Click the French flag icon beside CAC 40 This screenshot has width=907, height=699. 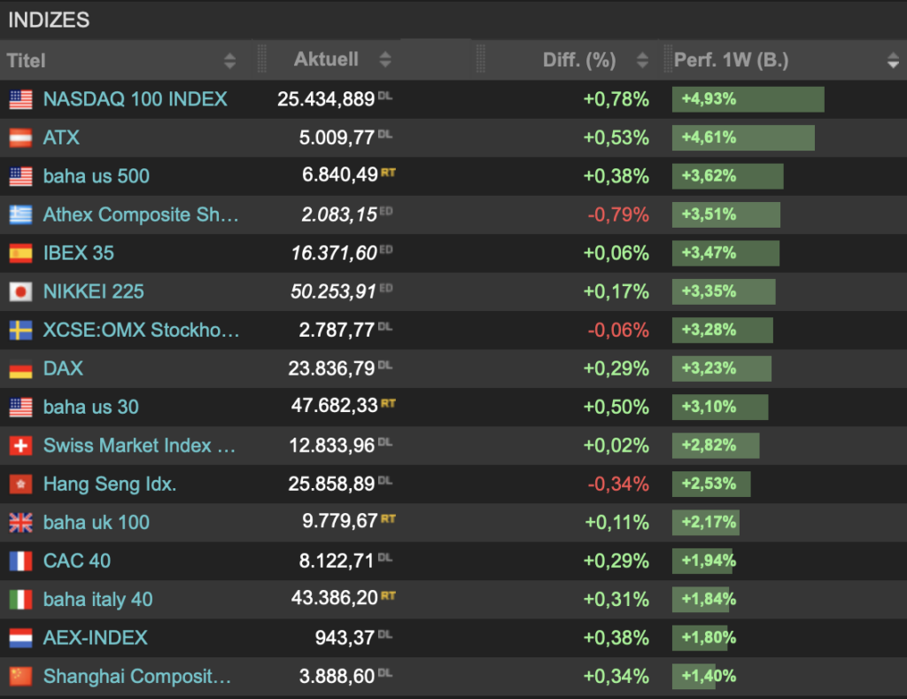pyautogui.click(x=22, y=561)
